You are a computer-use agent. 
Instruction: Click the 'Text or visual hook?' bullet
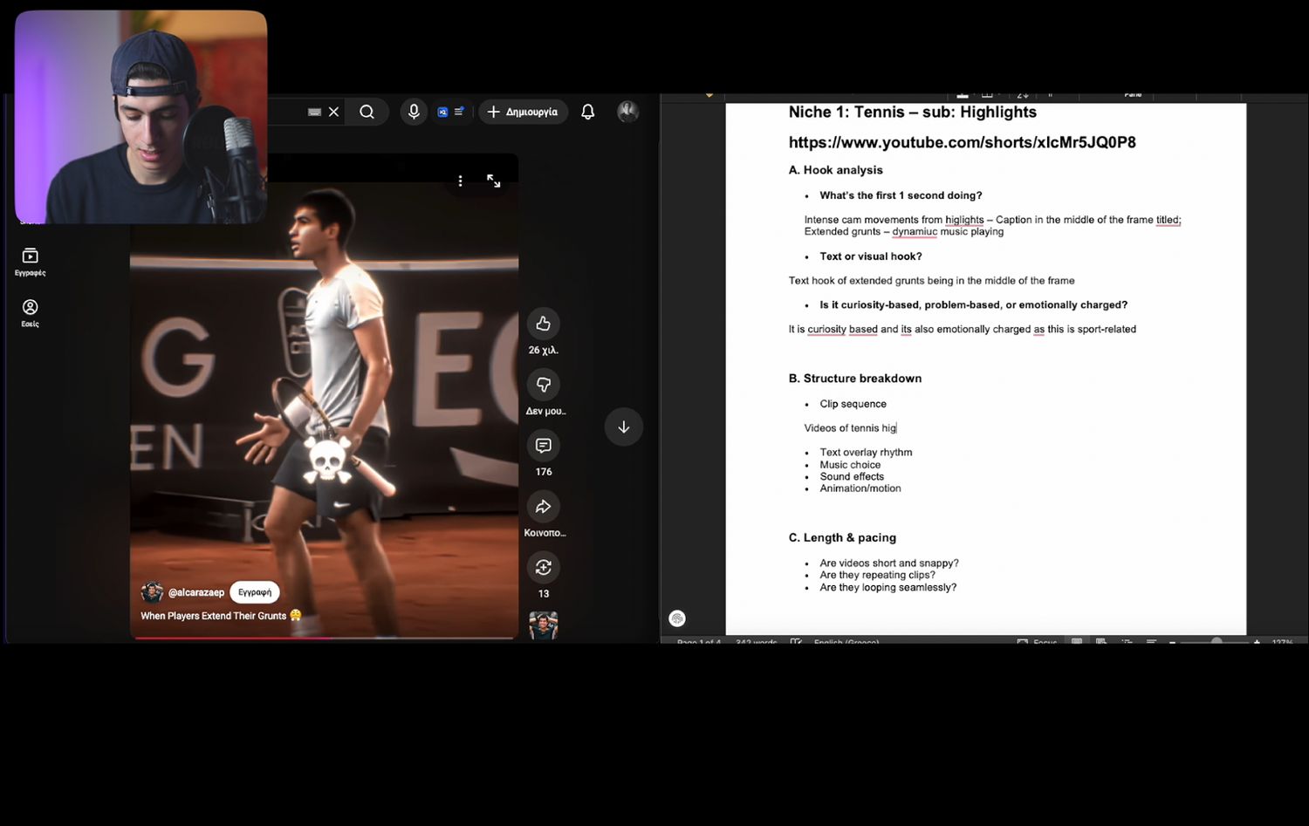pos(870,256)
